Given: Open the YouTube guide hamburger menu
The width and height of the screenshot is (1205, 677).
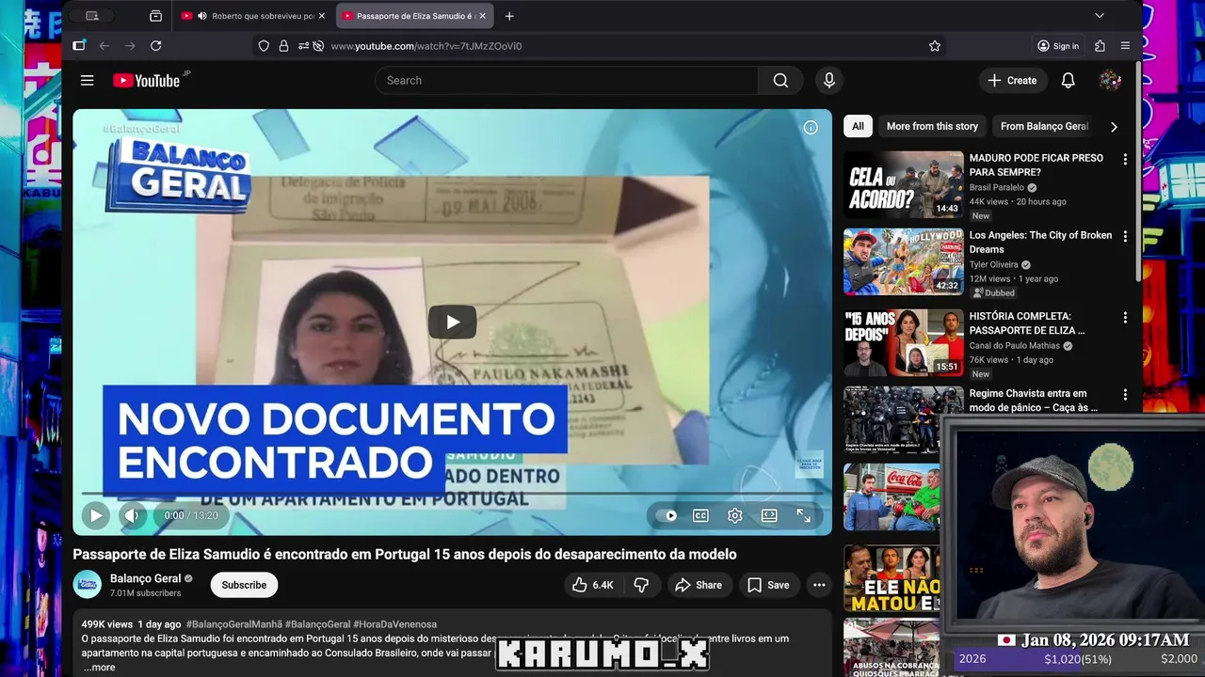Looking at the screenshot, I should point(87,80).
